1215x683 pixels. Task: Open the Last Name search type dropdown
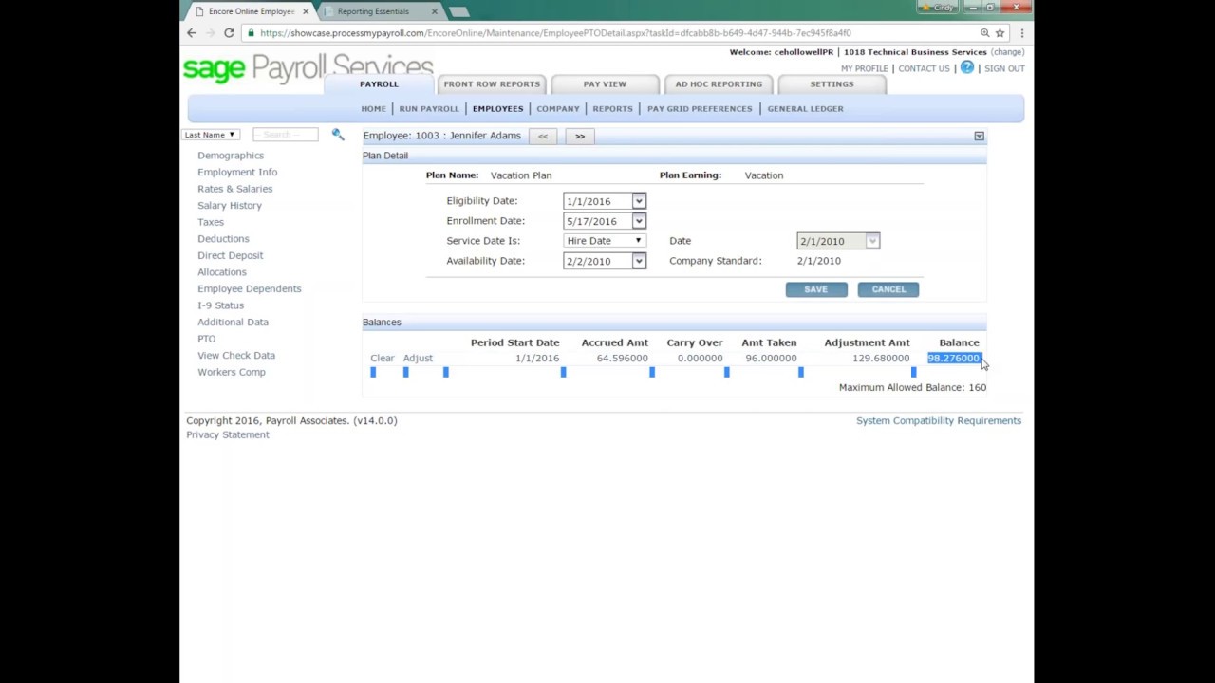210,135
